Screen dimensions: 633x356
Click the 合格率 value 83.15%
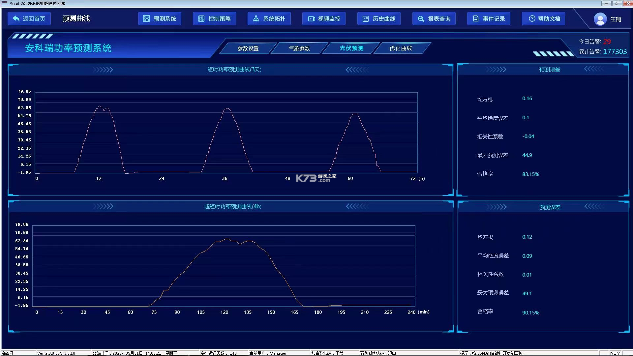coord(530,174)
